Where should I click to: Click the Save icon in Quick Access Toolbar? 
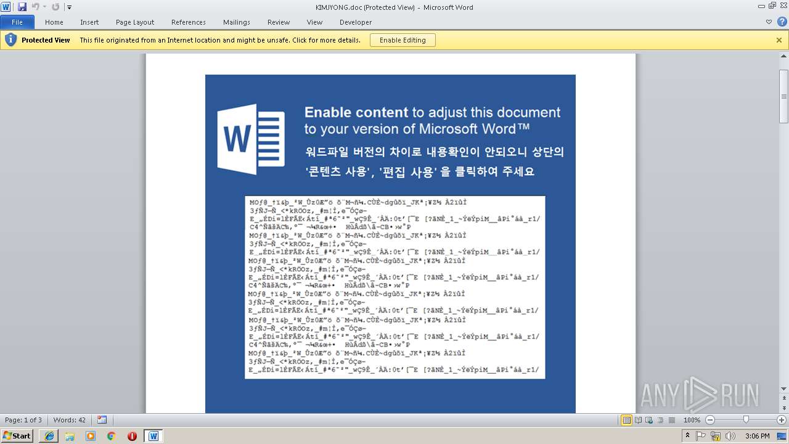click(22, 7)
